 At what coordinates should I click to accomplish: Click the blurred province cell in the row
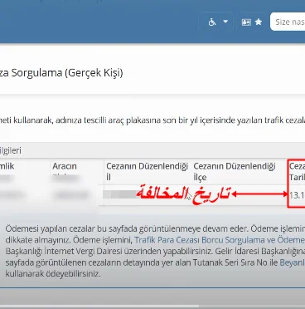coord(119,194)
